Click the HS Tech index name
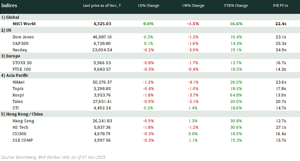300x161 pixels. click(x=21, y=127)
